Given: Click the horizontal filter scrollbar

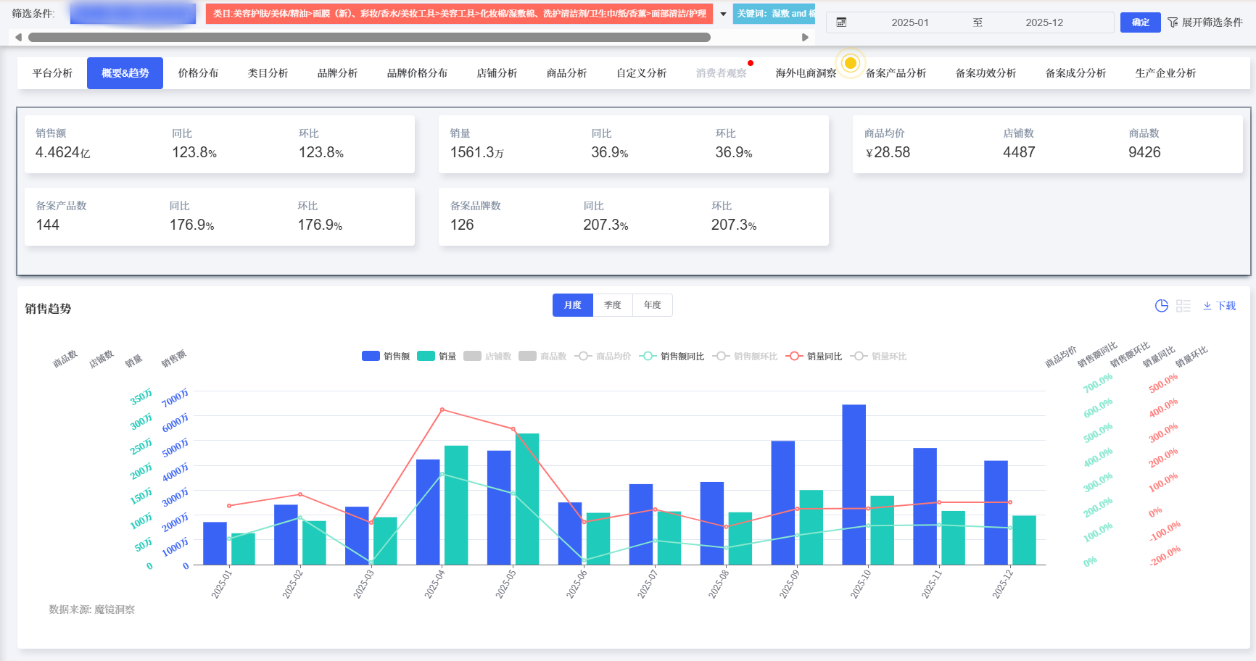Looking at the screenshot, I should click(x=369, y=37).
